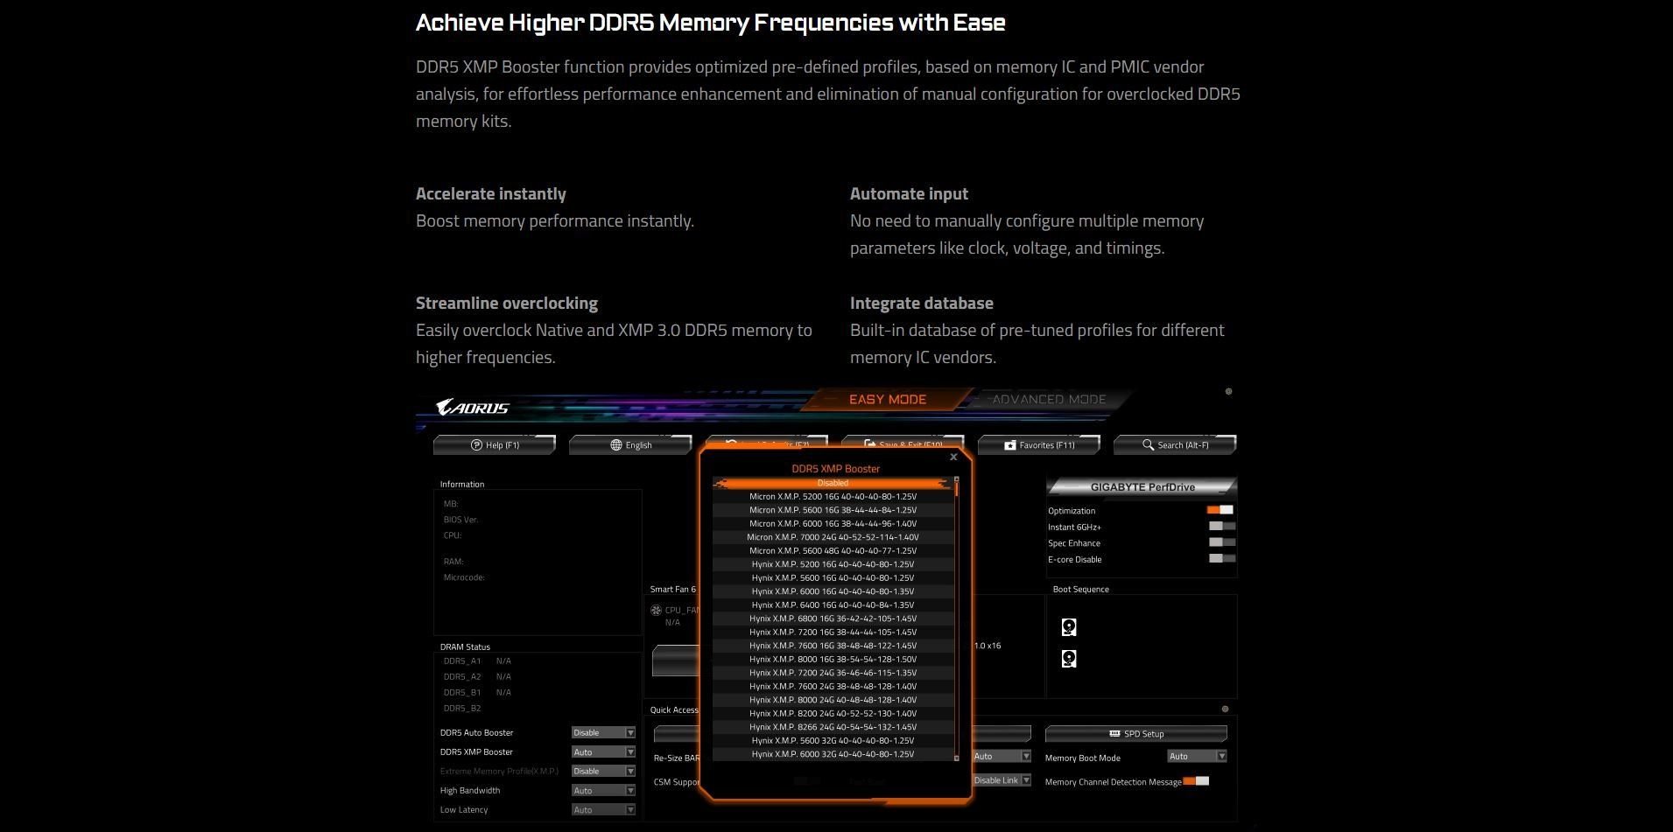The width and height of the screenshot is (1673, 832).
Task: Select Hynix X.M.P. 5200 16G profile
Action: (833, 564)
